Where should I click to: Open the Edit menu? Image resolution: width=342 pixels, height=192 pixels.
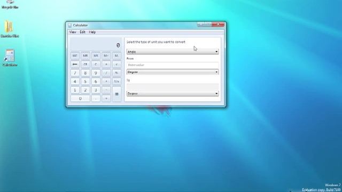(x=82, y=32)
